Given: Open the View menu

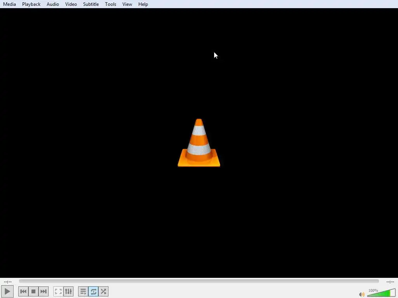Looking at the screenshot, I should tap(127, 4).
